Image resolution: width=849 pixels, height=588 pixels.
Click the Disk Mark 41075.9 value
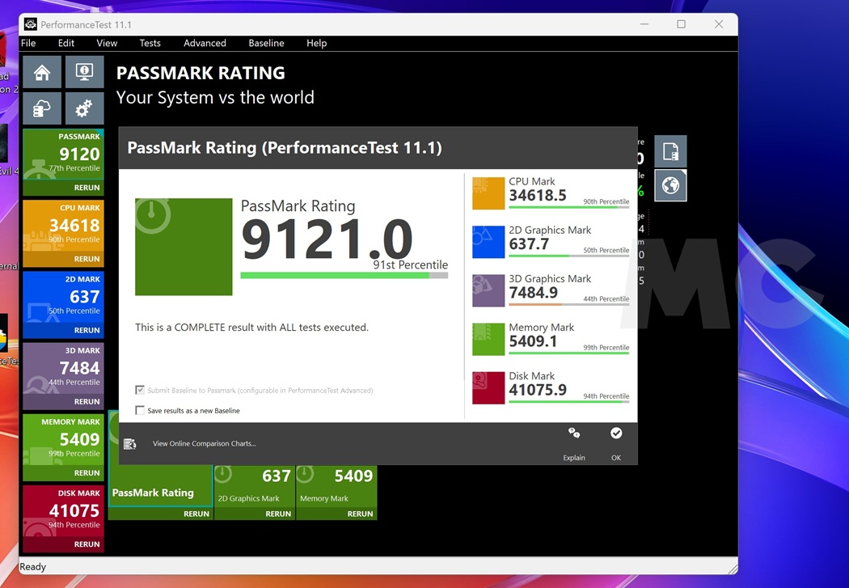point(538,390)
